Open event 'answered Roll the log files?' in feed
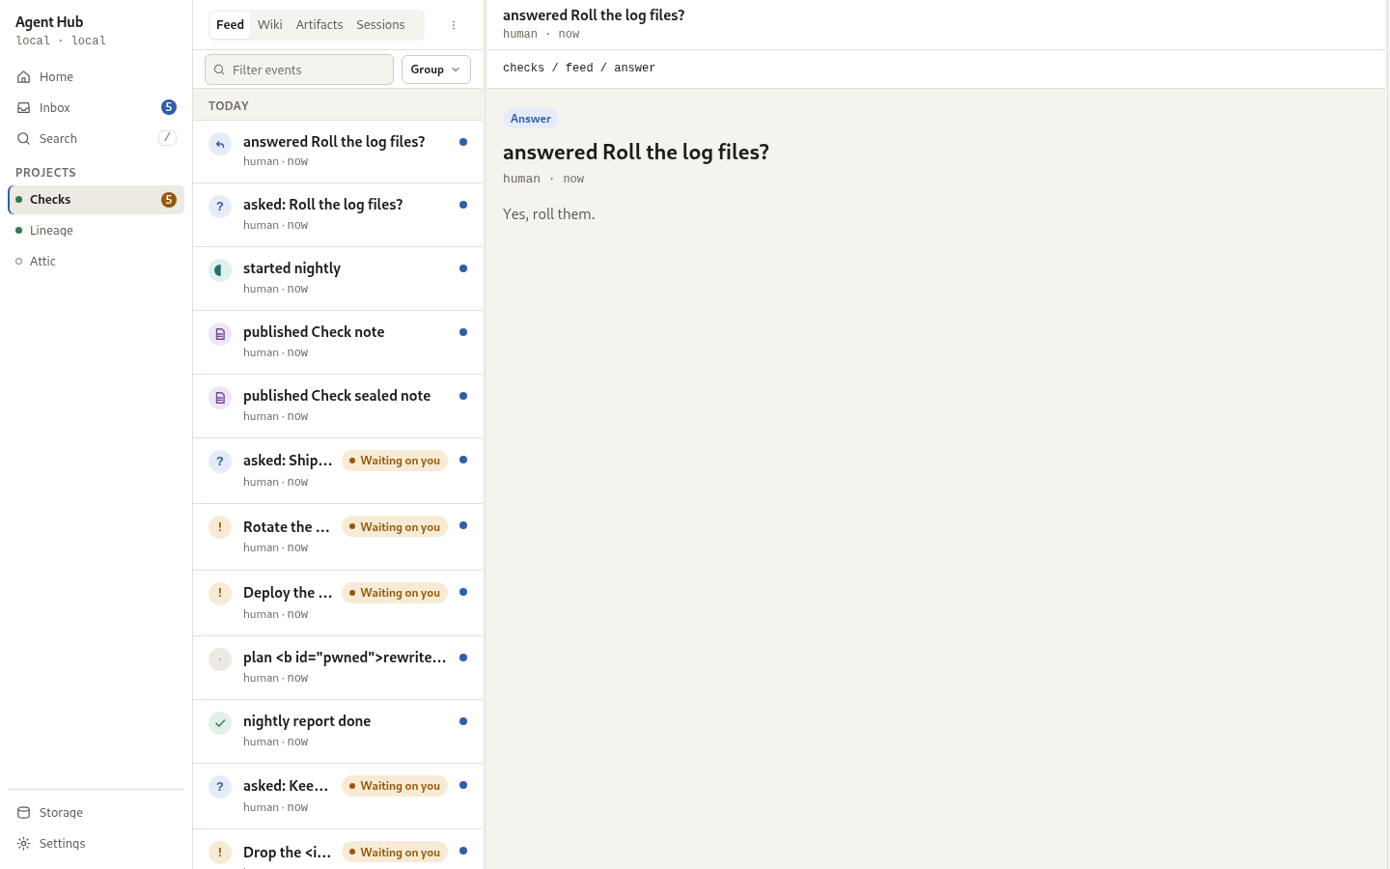Viewport: 1390px width, 869px height. (x=338, y=152)
